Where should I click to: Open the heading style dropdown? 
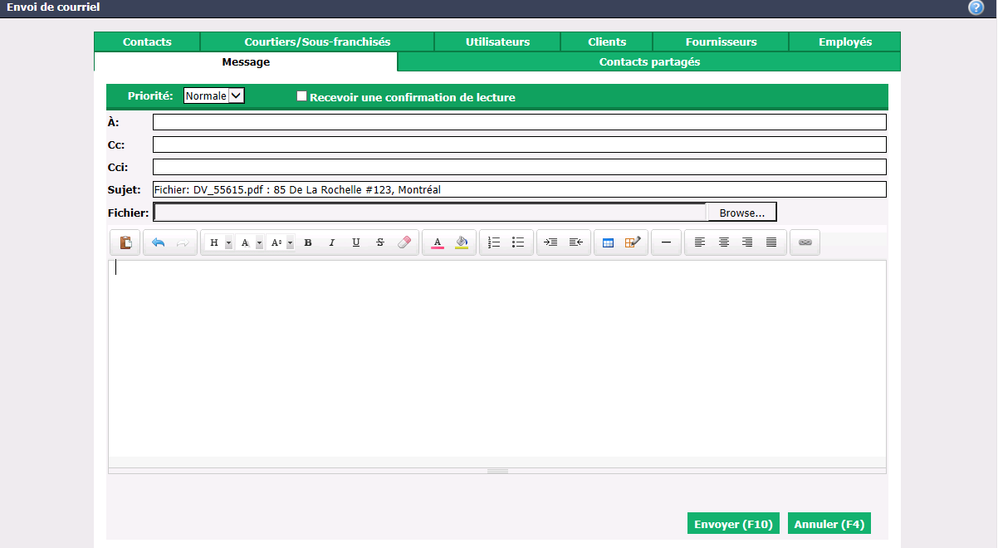(x=220, y=242)
